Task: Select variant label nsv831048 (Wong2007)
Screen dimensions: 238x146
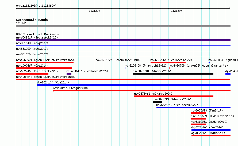Action: tap(32, 43)
